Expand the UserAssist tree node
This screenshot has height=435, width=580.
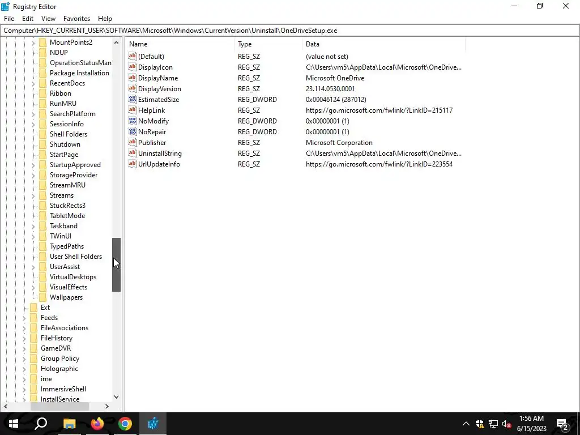pyautogui.click(x=33, y=267)
